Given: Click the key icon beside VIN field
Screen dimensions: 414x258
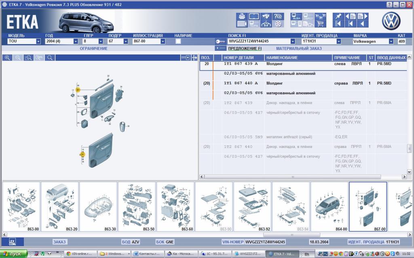Looking at the screenshot, I should 220,42.
